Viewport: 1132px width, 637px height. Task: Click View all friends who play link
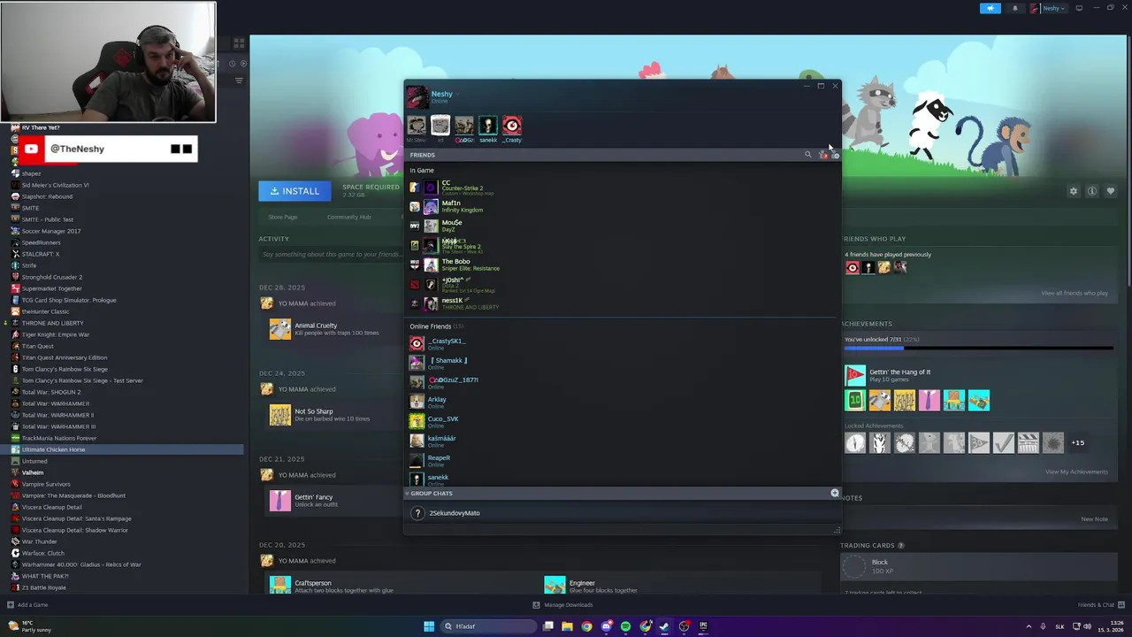(x=1075, y=293)
